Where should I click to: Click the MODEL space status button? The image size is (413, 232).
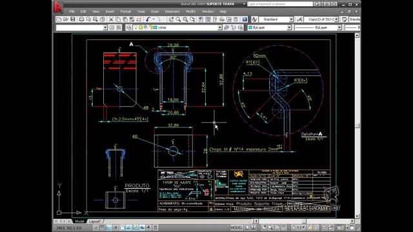pos(236,227)
